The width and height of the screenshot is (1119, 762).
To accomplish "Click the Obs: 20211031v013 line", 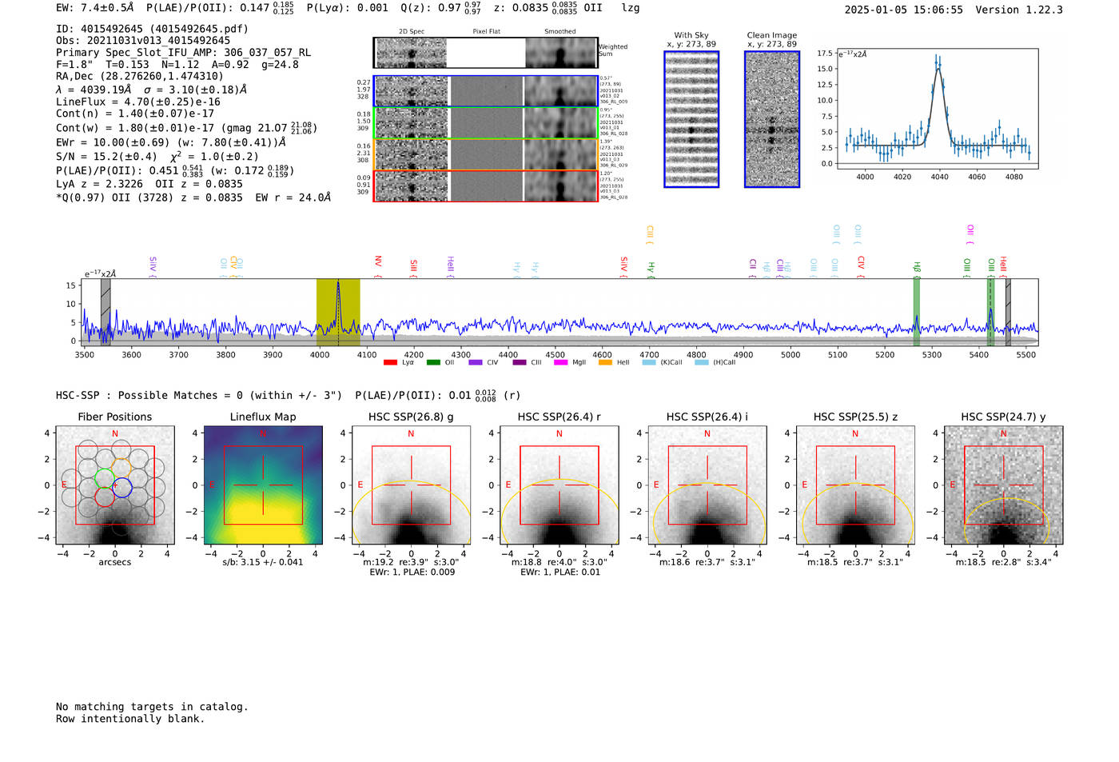I will [143, 41].
